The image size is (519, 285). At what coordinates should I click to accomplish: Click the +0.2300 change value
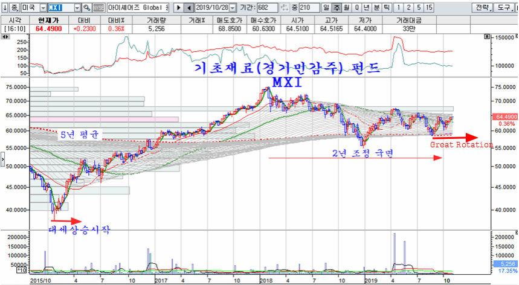click(85, 29)
